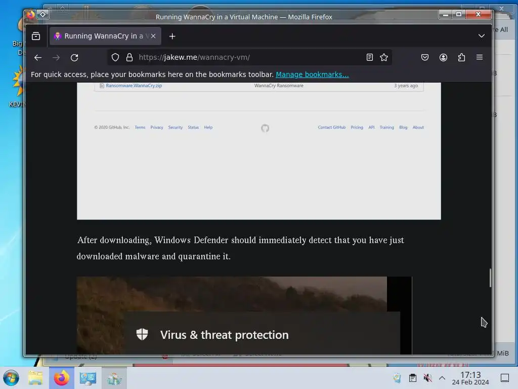The width and height of the screenshot is (518, 389).
Task: Show desktop with taskbar corner button
Action: point(505,378)
